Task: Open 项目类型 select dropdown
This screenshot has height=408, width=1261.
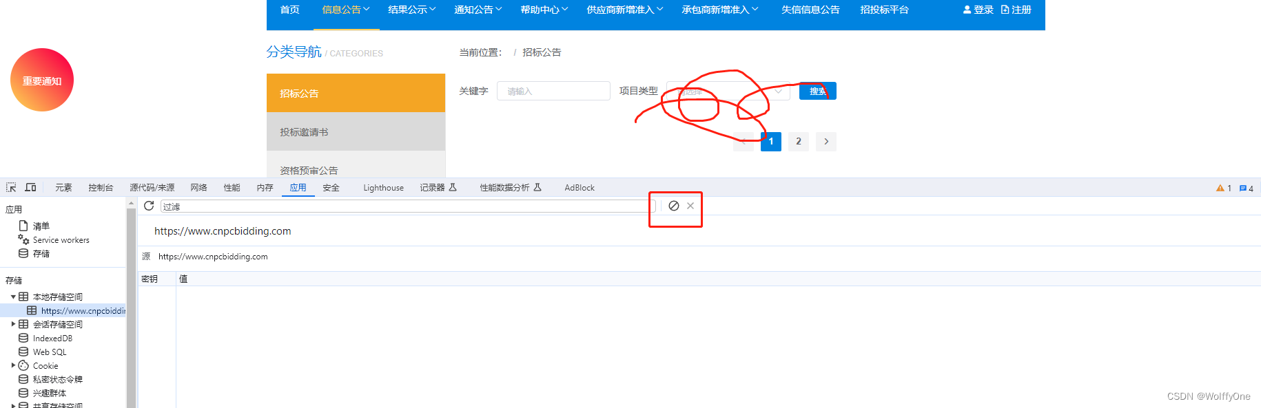Action: [728, 91]
